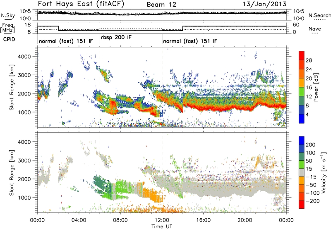
Task: Click the '08:00' time axis label
Action: (120, 220)
